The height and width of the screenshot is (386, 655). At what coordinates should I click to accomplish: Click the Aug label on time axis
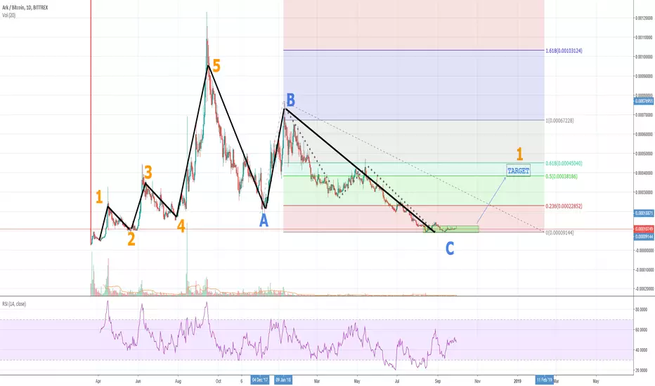178,381
